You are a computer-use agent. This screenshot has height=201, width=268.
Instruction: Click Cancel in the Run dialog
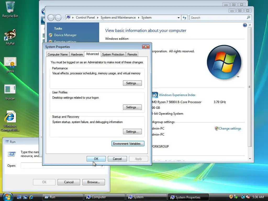[x=69, y=182]
